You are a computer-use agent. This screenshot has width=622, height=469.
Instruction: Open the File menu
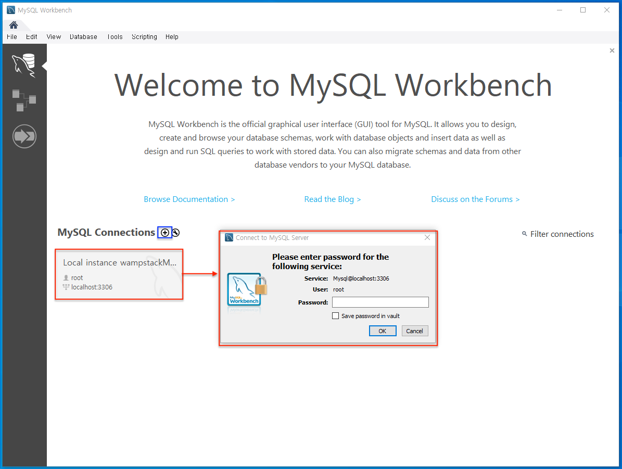12,37
